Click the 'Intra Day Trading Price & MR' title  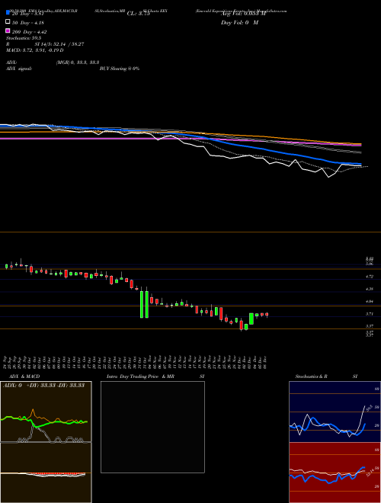click(x=140, y=376)
